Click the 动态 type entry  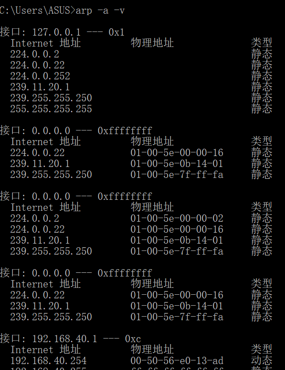coord(261,361)
